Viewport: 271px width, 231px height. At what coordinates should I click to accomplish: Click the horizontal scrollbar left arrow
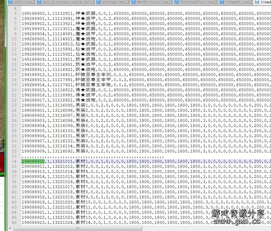(x=10, y=228)
